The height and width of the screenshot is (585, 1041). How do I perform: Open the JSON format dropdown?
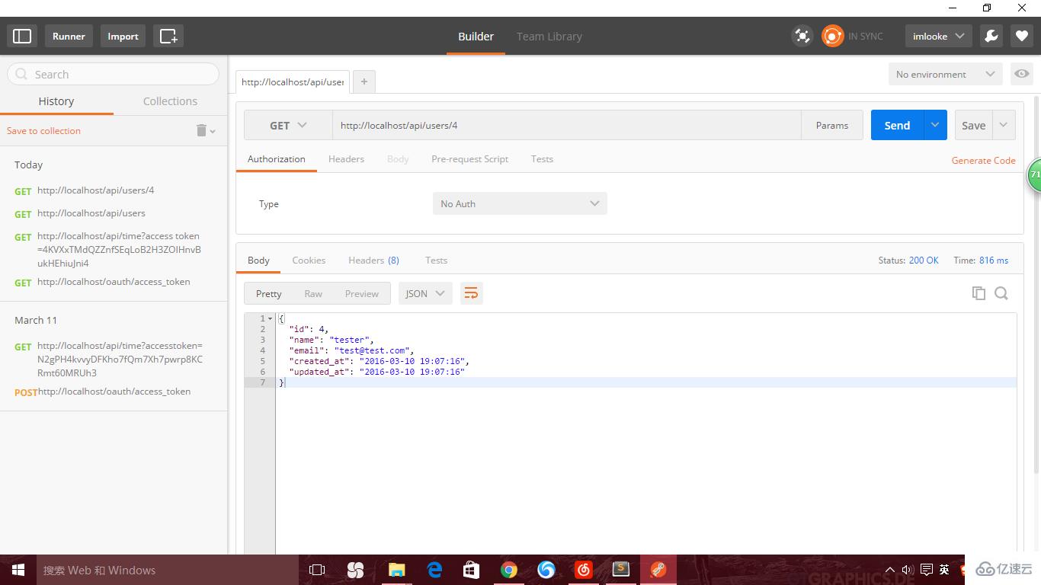(x=425, y=293)
